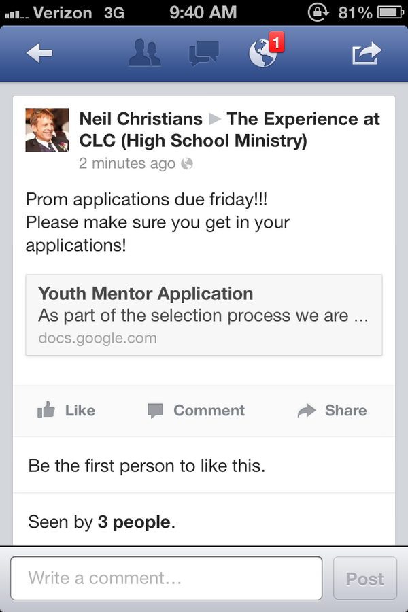Open the Youth Mentor Application link preview
The height and width of the screenshot is (612, 408).
pyautogui.click(x=204, y=315)
